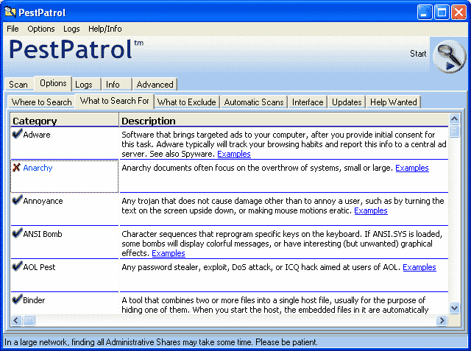Uncheck the ANSI Bomb category checkmark
471x351 pixels.
coord(17,233)
